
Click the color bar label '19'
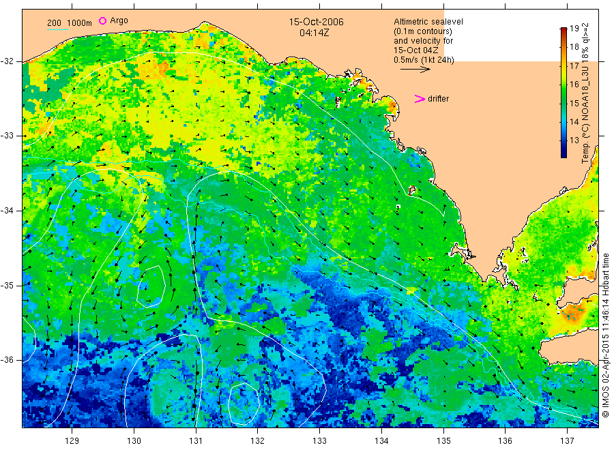pos(574,28)
